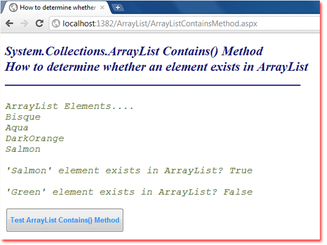Close the 'How to determine whether' tab
327x245 pixels.
[x=102, y=8]
